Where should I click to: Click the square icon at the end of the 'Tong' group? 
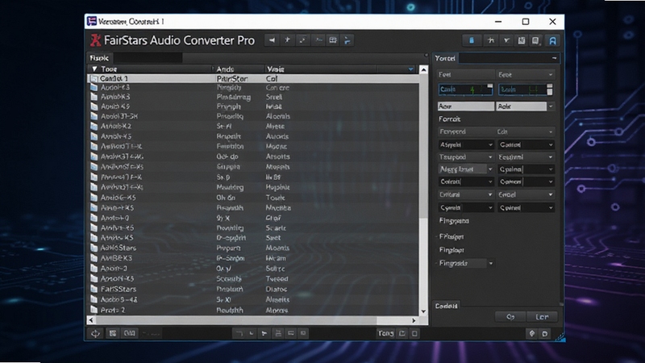pyautogui.click(x=414, y=333)
